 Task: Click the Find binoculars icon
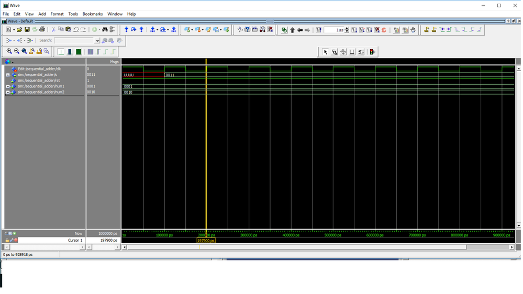[105, 30]
